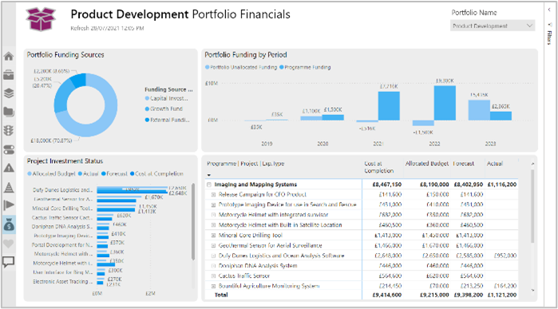This screenshot has width=558, height=309.
Task: Click the table vertical scrollbar thumb
Action: [x=532, y=207]
